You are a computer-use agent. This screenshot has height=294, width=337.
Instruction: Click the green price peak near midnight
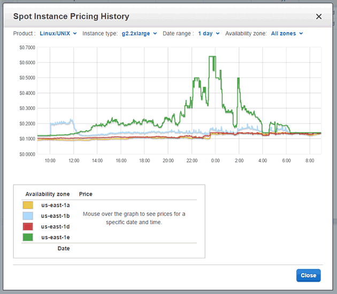coord(212,57)
